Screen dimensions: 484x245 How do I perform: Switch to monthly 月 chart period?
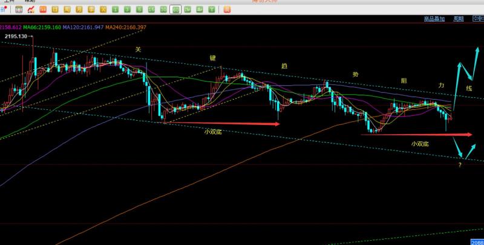[x=79, y=10]
